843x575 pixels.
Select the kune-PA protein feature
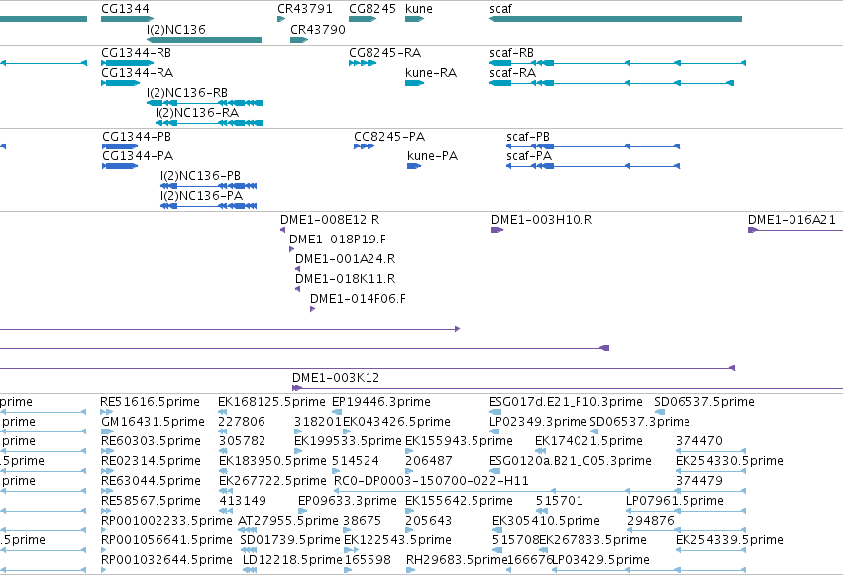[414, 166]
